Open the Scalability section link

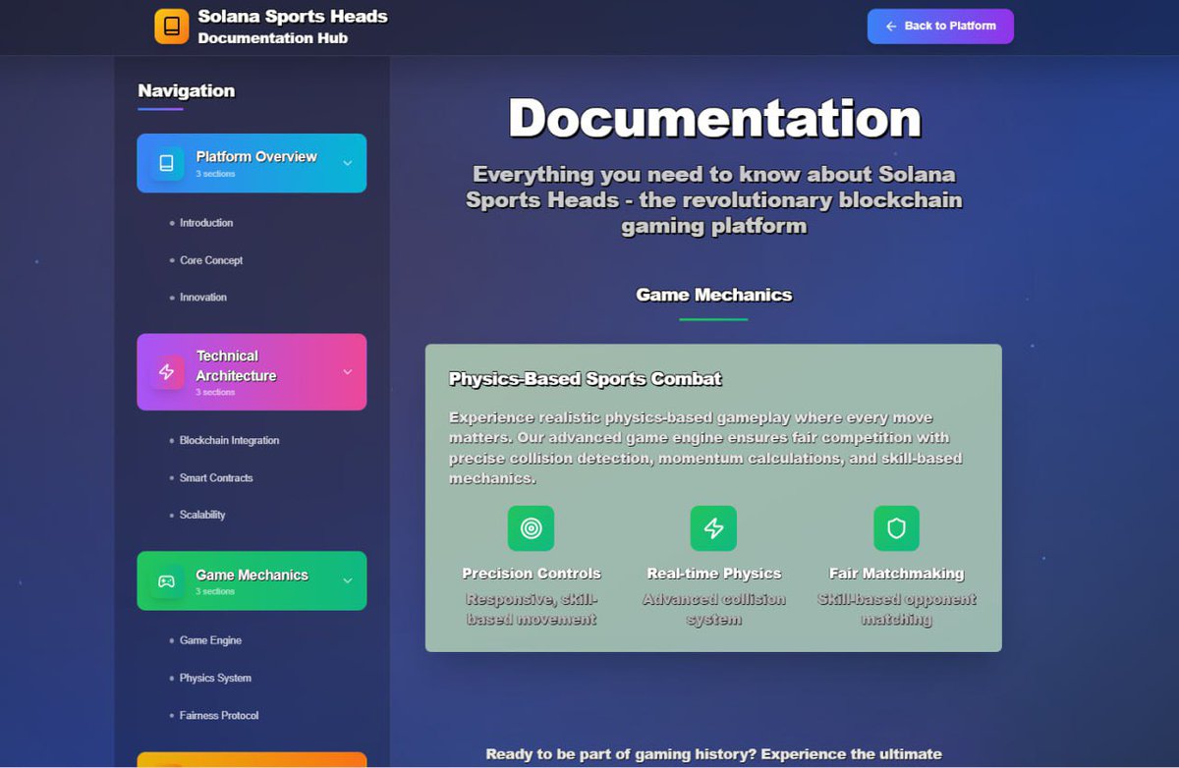202,515
